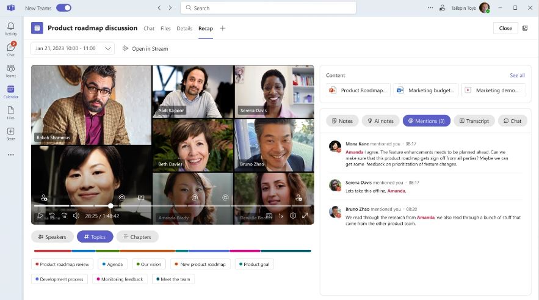Play the meeting recording
Image resolution: width=539 pixels, height=300 pixels.
40,216
